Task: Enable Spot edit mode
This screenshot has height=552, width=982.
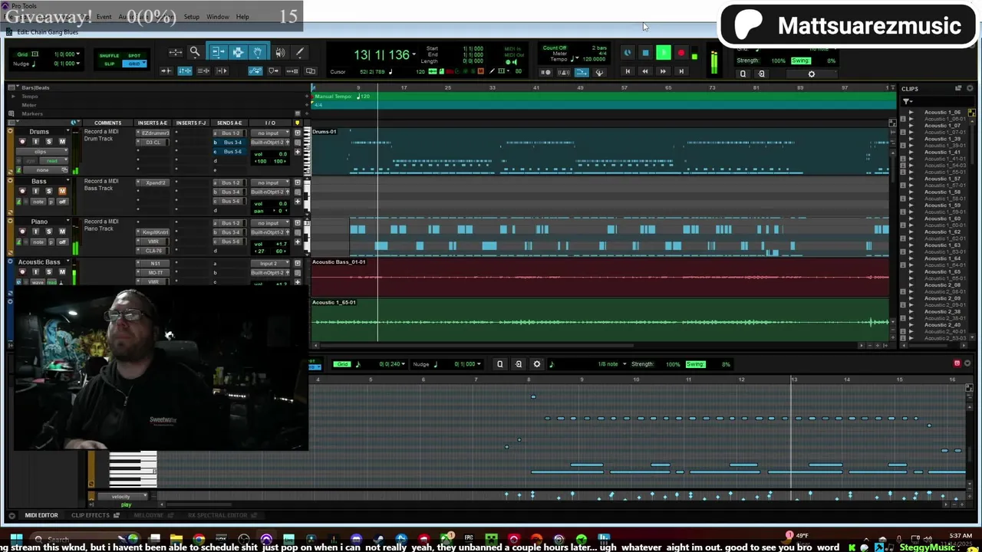Action: click(134, 56)
